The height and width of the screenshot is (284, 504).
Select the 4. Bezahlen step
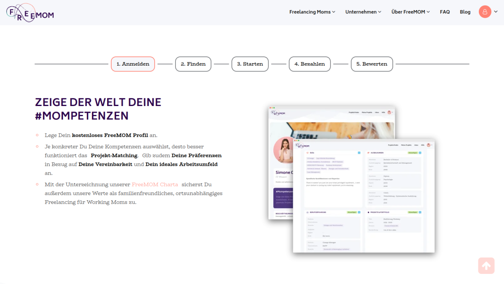310,64
